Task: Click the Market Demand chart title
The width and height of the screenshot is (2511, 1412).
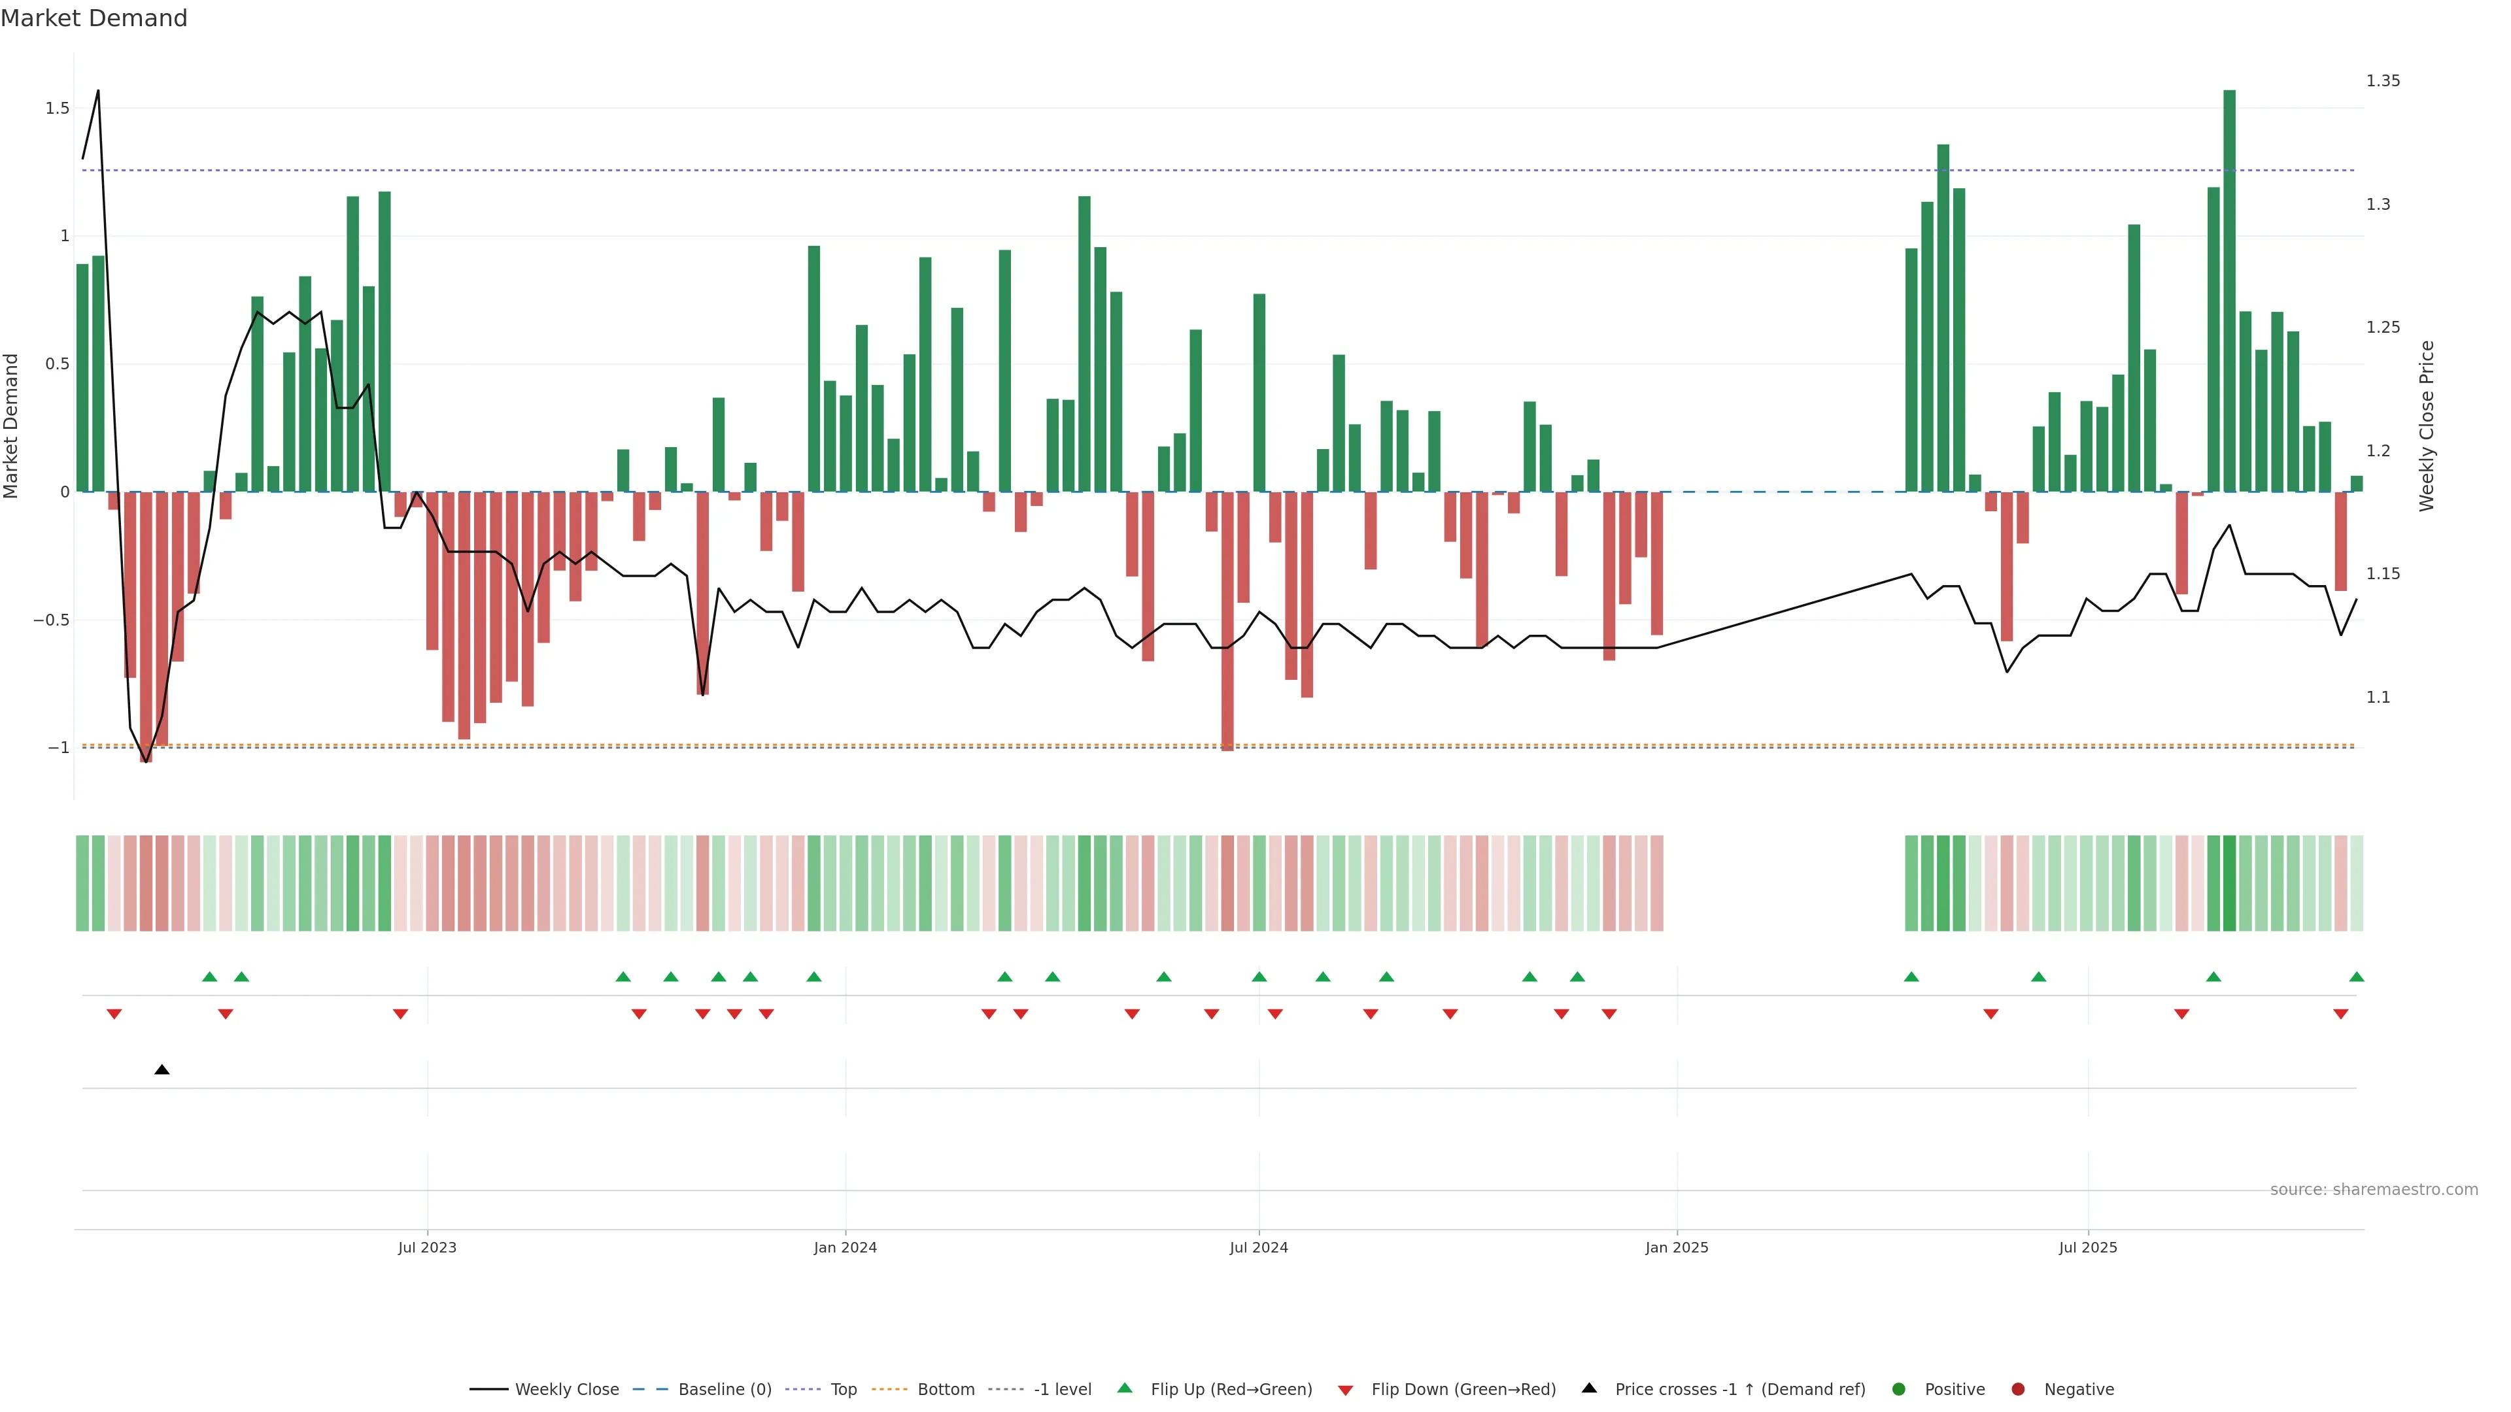Action: pyautogui.click(x=94, y=18)
